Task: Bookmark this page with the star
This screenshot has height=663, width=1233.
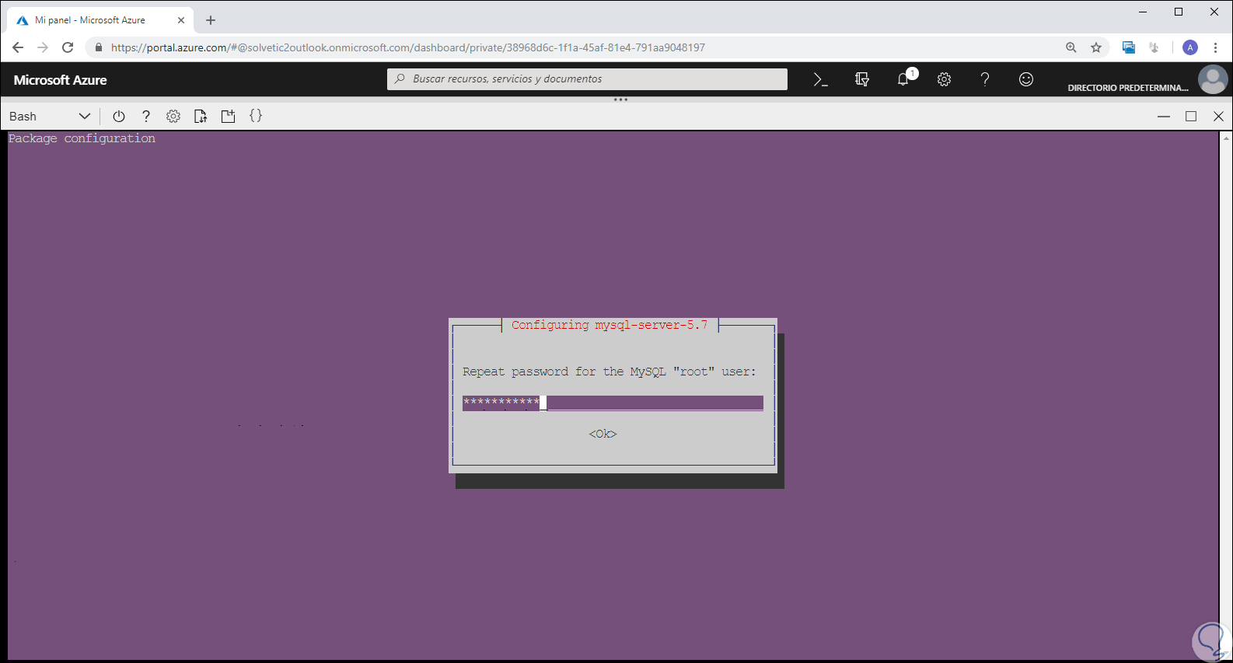Action: 1096,47
